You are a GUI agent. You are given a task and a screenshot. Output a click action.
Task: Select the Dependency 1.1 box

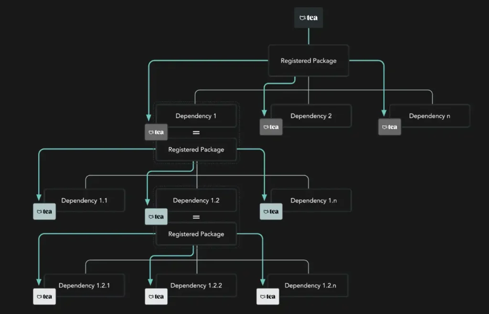coord(84,200)
